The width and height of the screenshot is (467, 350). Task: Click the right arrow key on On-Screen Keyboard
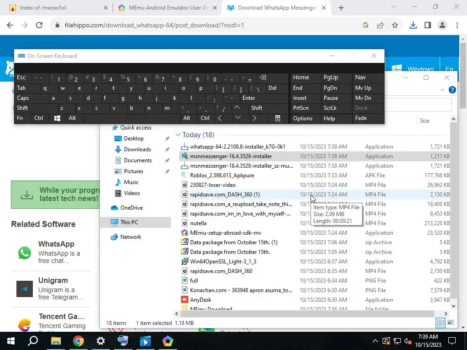[254, 118]
